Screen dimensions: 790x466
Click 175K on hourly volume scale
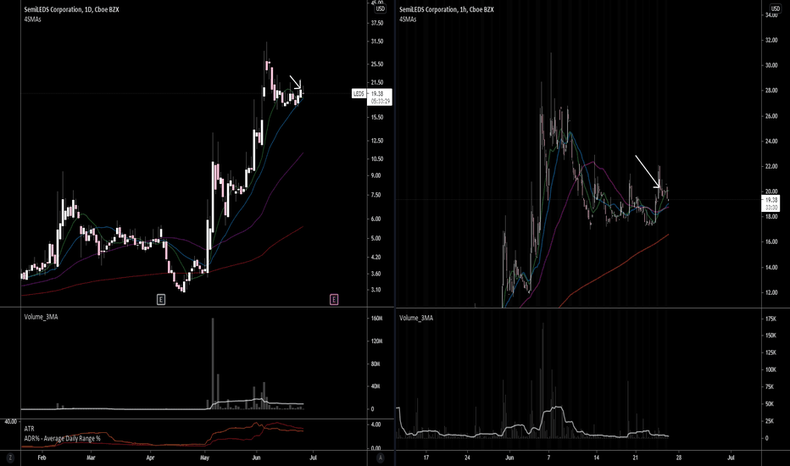[x=771, y=319]
